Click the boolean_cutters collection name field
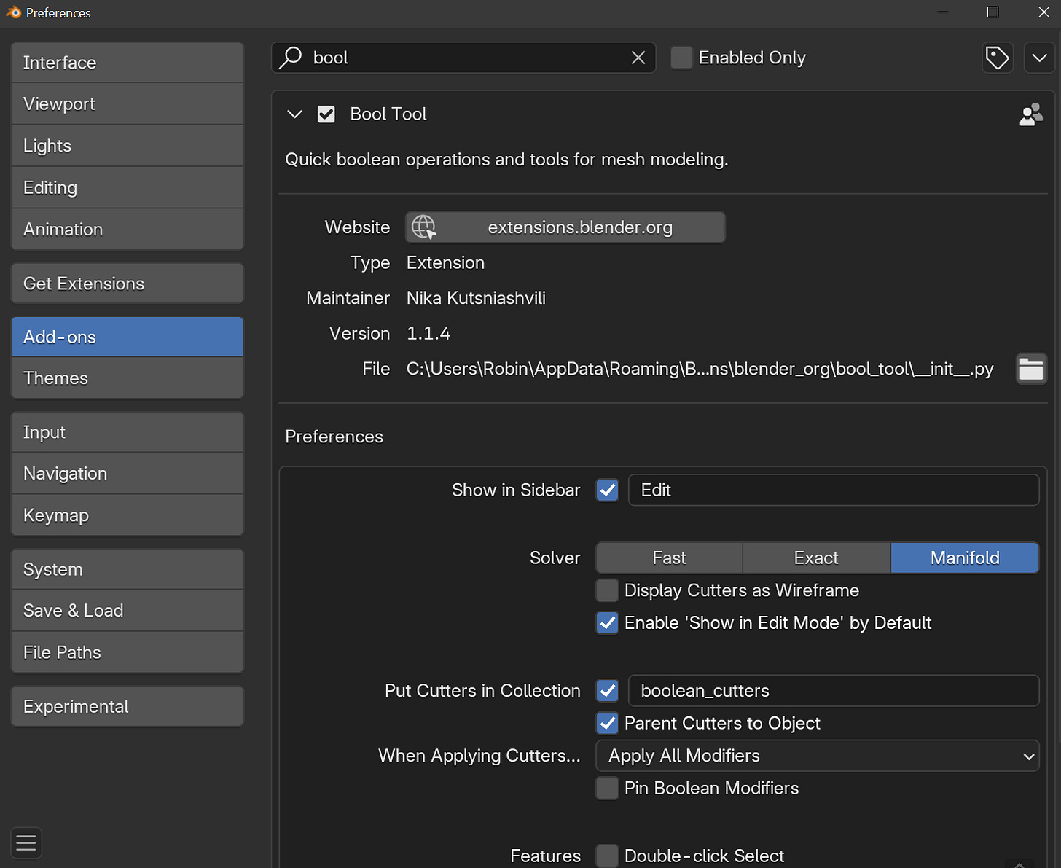Image resolution: width=1061 pixels, height=868 pixels. point(833,691)
